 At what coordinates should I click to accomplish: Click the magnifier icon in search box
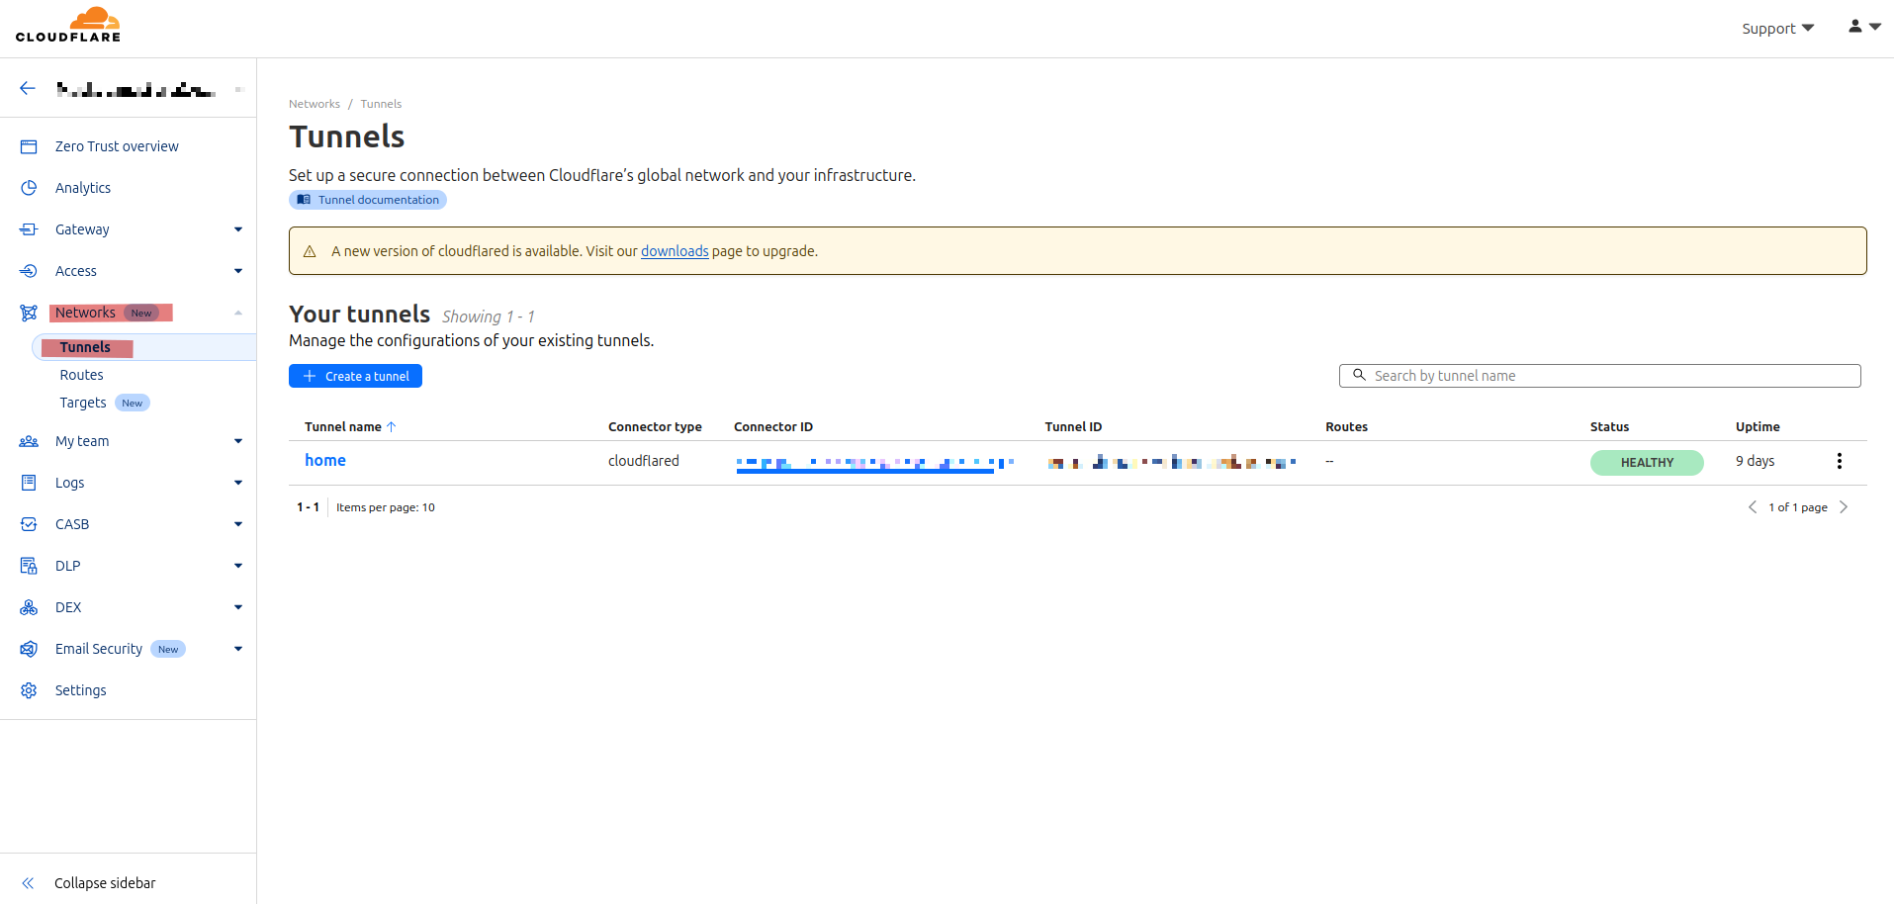(1359, 375)
